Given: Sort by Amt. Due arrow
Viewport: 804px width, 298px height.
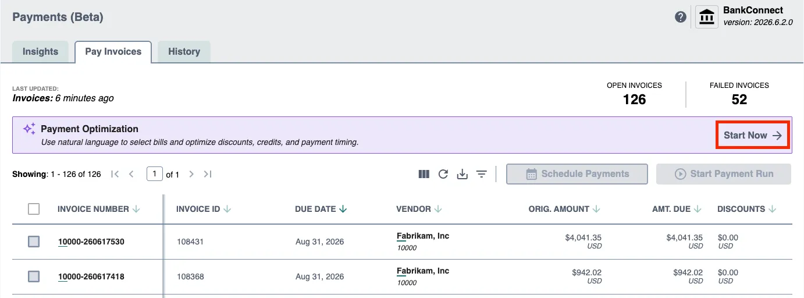Looking at the screenshot, I should (x=698, y=209).
